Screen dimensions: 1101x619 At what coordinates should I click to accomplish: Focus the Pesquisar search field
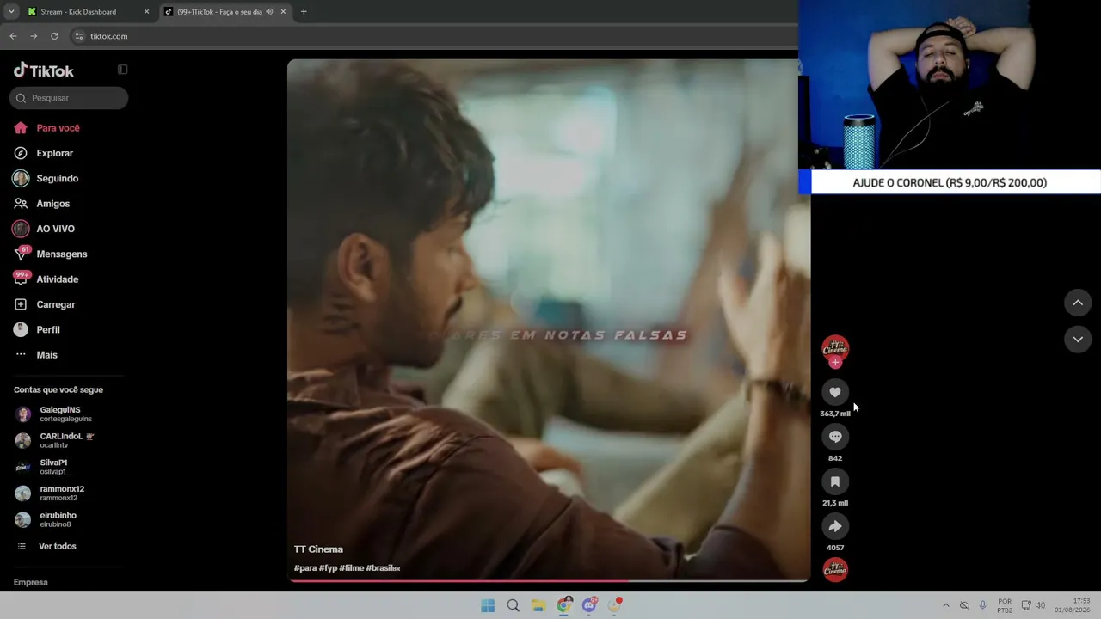[x=69, y=98]
